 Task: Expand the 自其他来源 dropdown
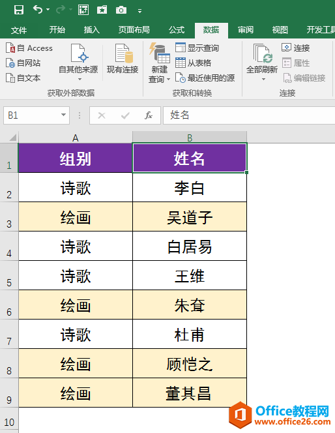(80, 80)
